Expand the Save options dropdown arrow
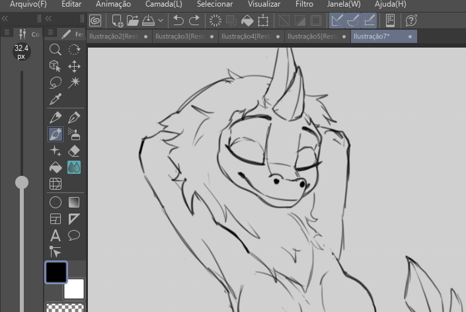The height and width of the screenshot is (312, 466). pyautogui.click(x=161, y=20)
